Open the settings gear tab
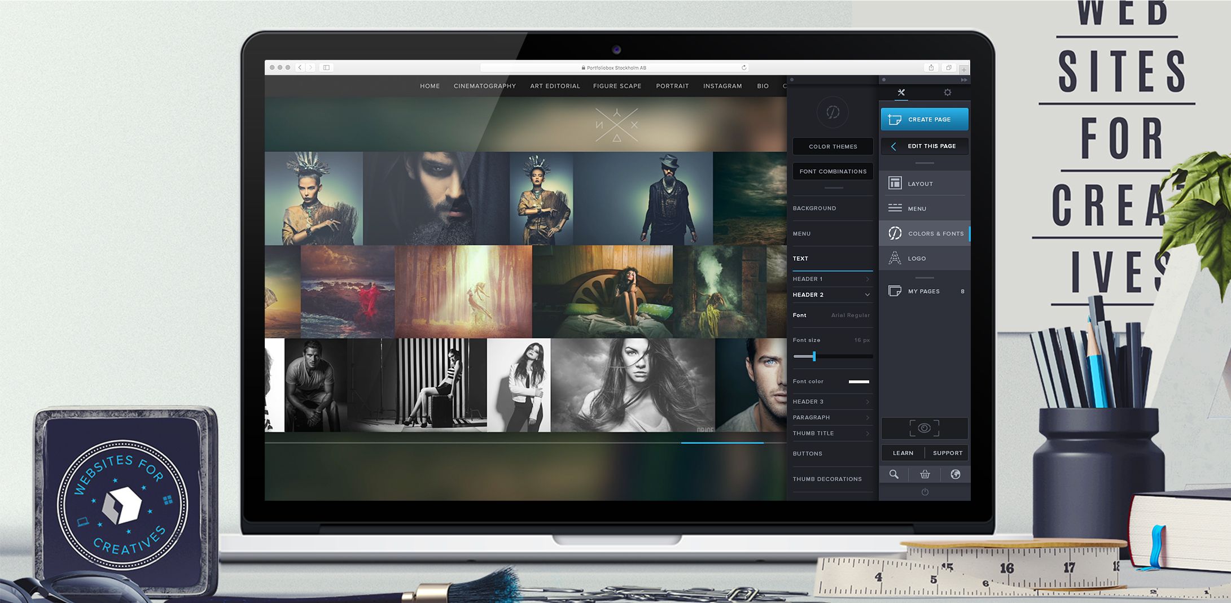 coord(948,93)
